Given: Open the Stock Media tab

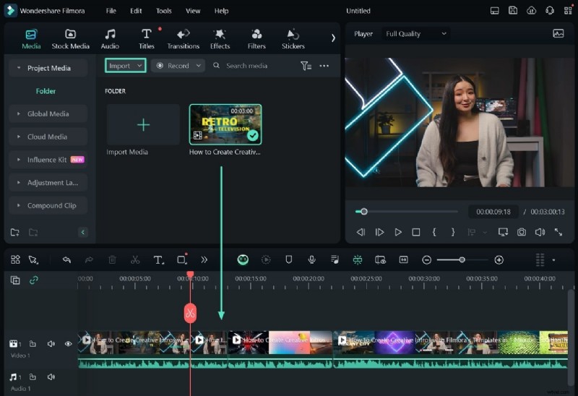Looking at the screenshot, I should tap(70, 39).
